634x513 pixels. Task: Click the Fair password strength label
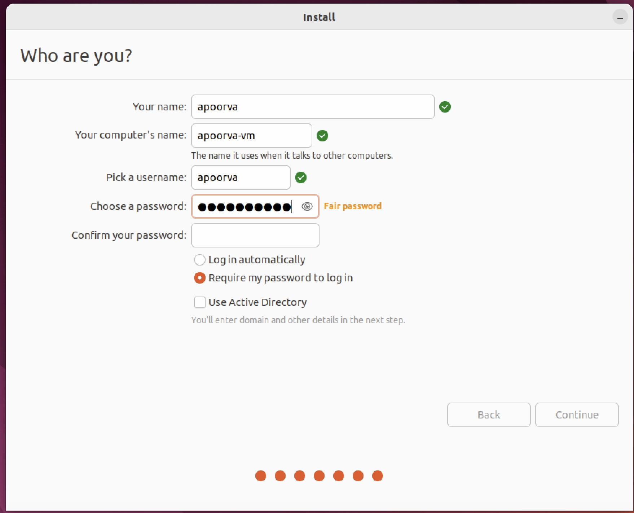coord(352,206)
